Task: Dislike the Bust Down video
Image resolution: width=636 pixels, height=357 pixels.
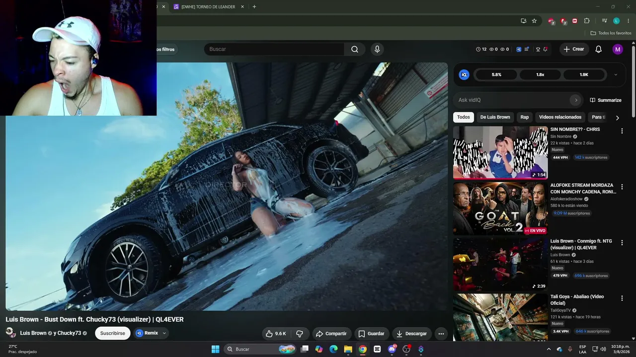Action: point(300,334)
